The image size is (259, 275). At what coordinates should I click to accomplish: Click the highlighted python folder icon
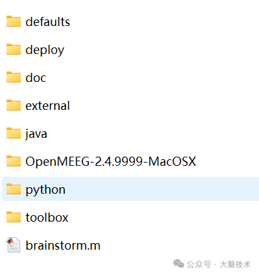[x=14, y=189]
